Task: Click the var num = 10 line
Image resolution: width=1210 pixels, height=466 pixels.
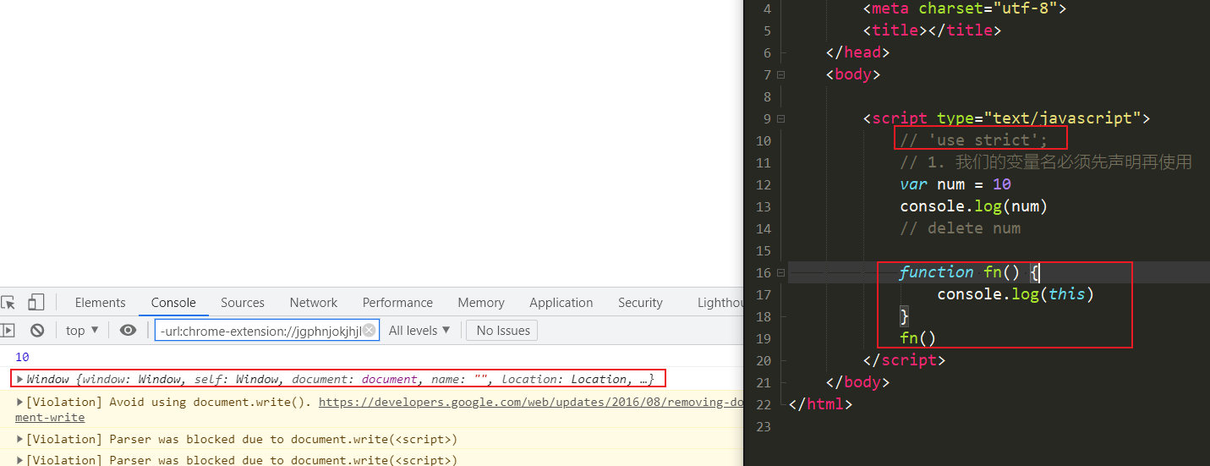Action: [x=955, y=184]
